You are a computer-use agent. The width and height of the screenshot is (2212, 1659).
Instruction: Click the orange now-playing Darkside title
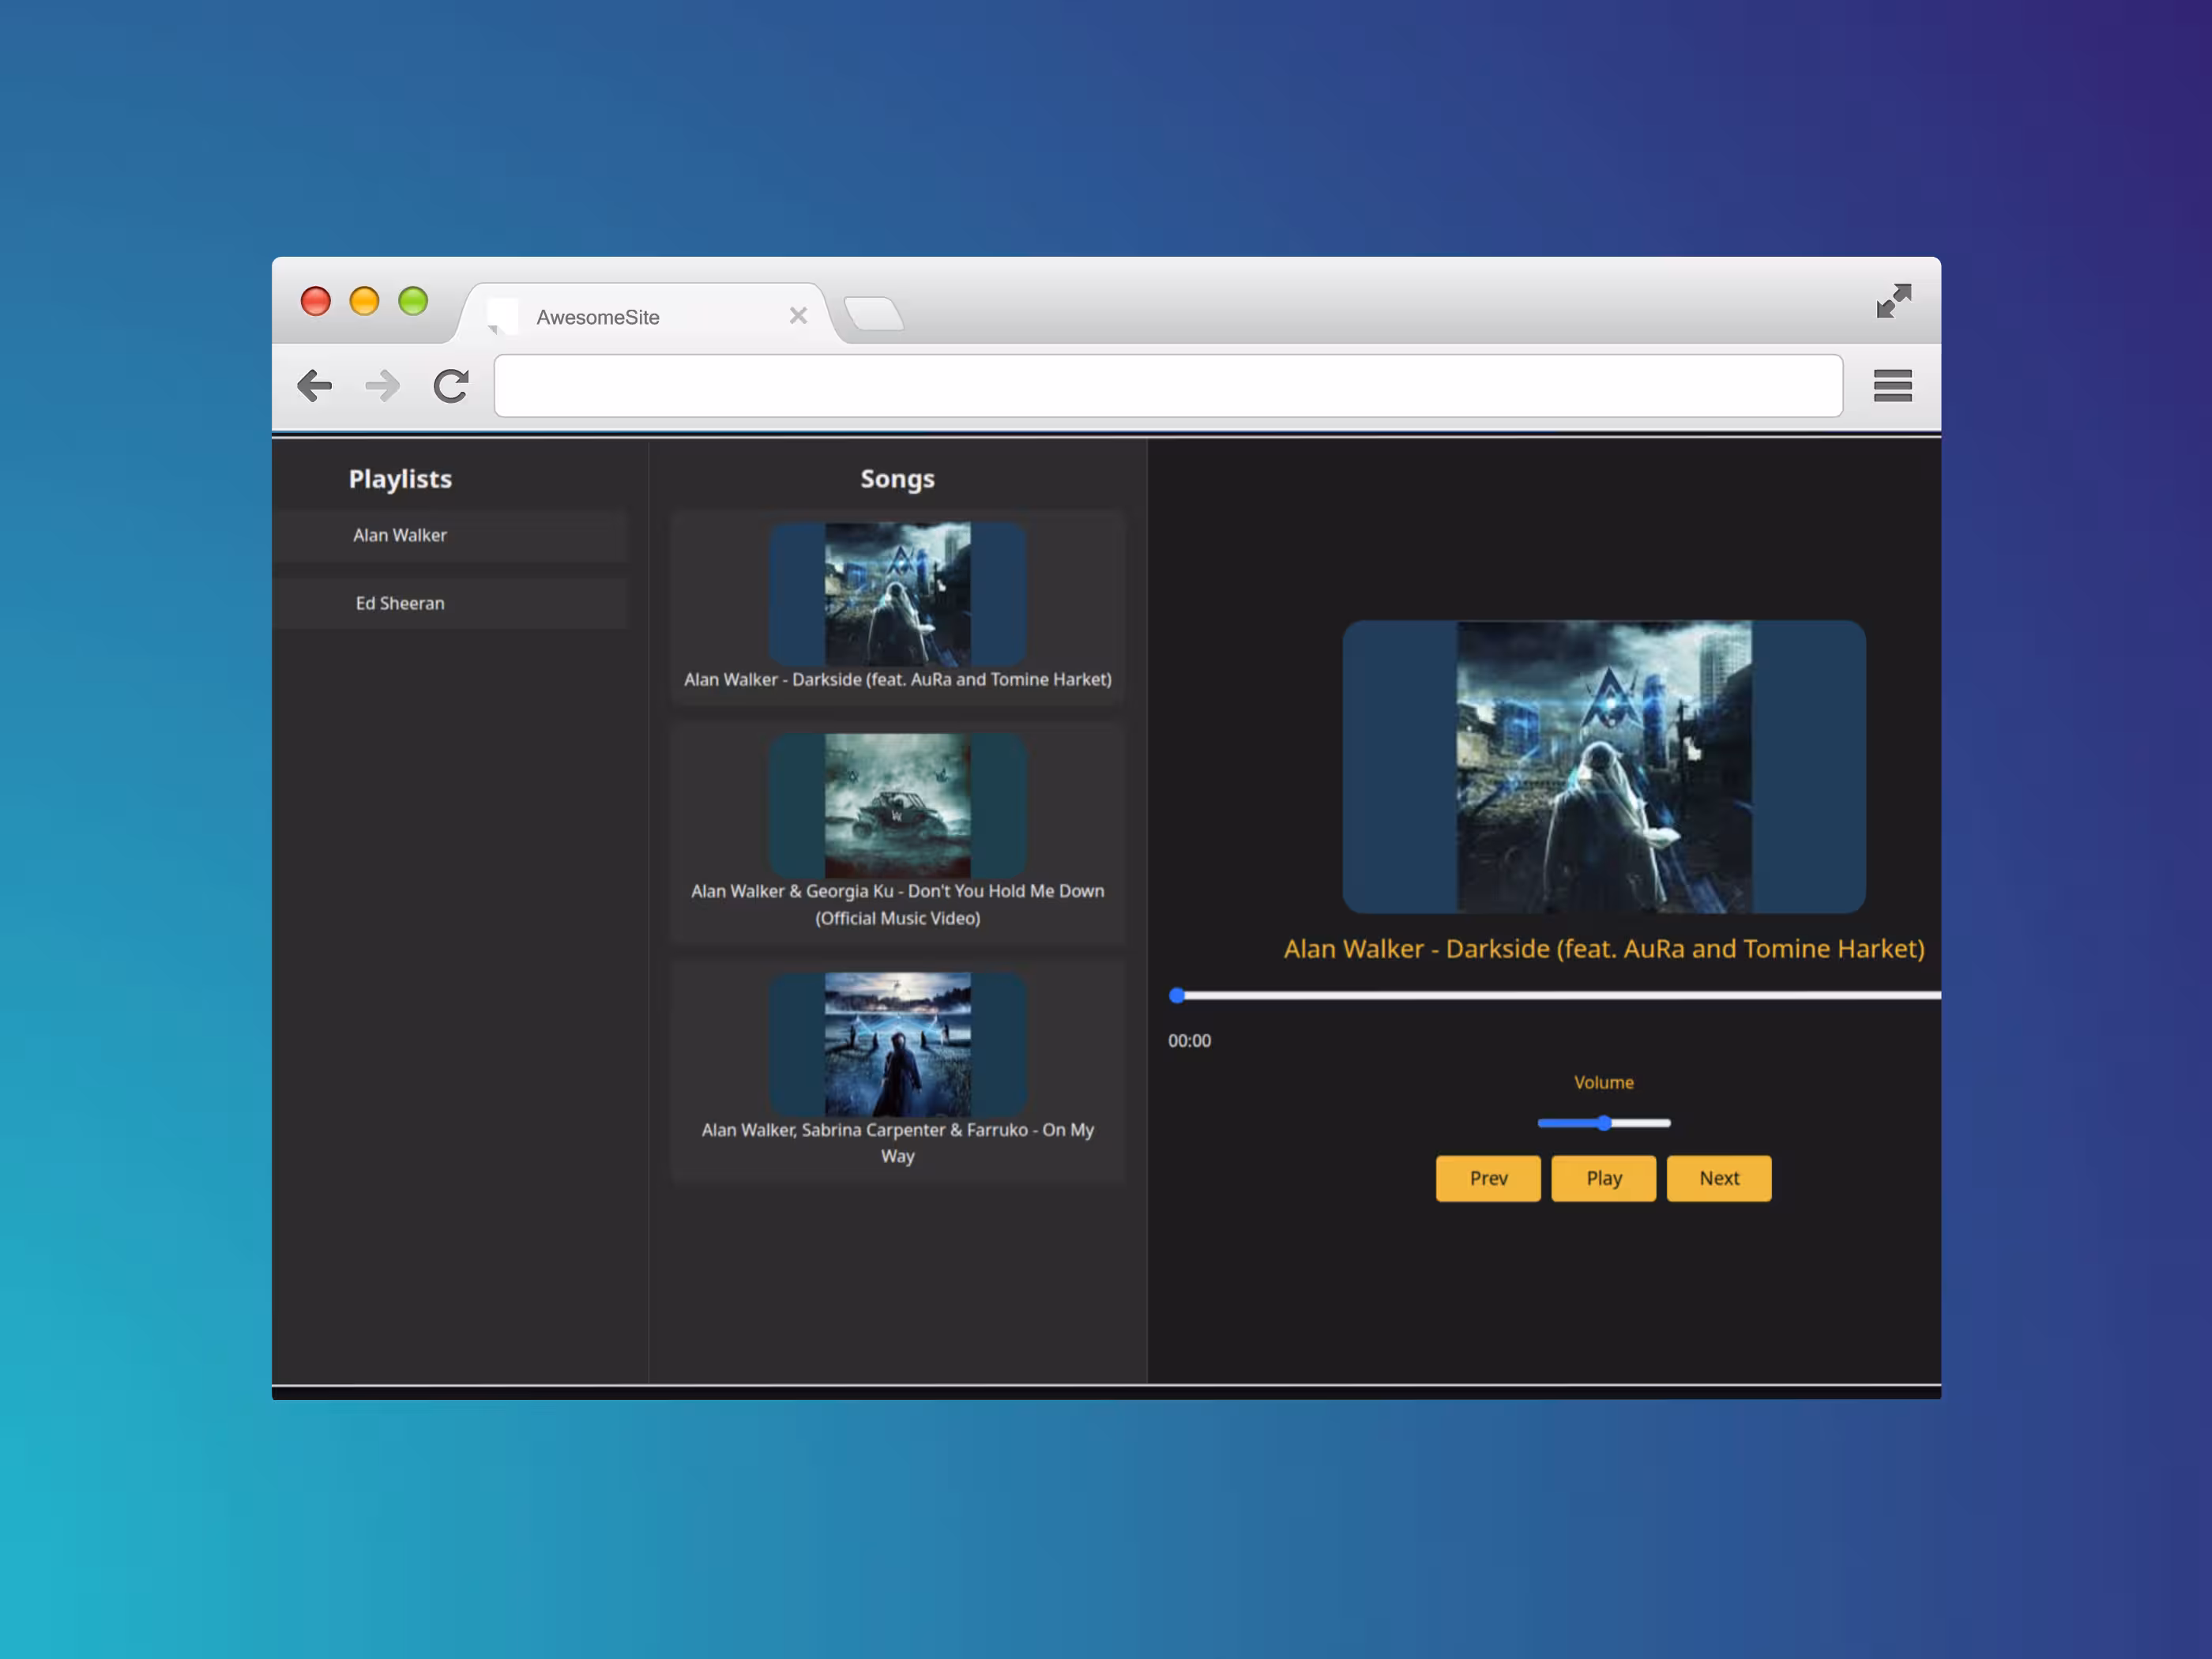point(1603,948)
